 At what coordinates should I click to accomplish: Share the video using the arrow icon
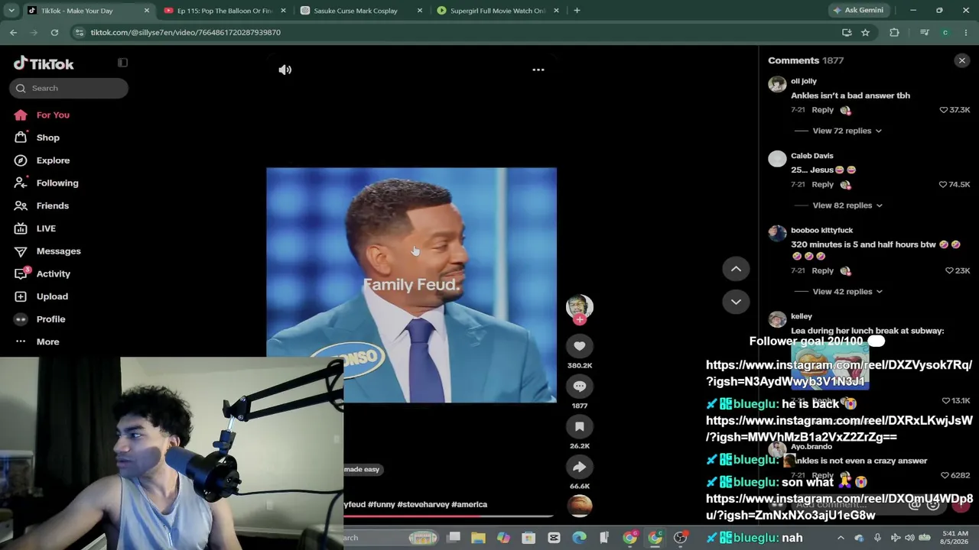coord(579,467)
